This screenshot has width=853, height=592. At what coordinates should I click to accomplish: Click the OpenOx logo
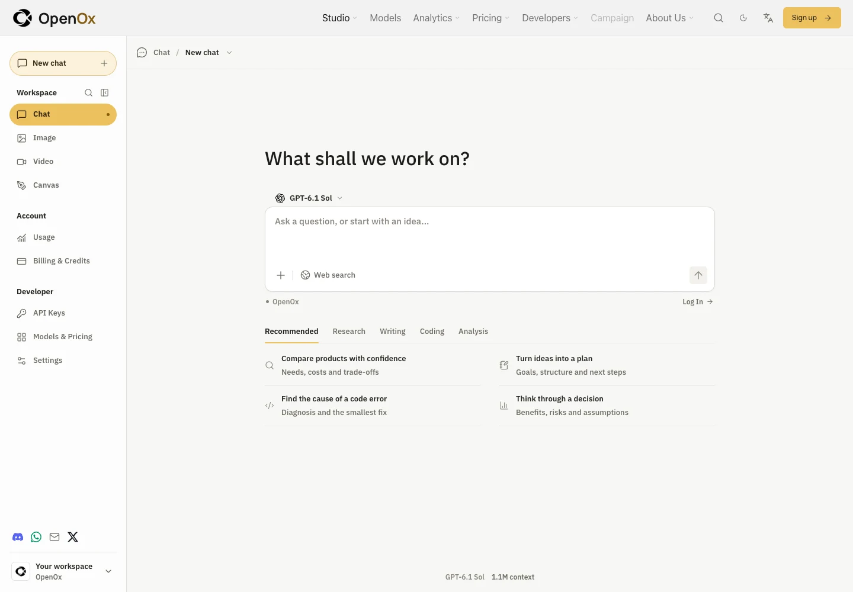click(54, 18)
